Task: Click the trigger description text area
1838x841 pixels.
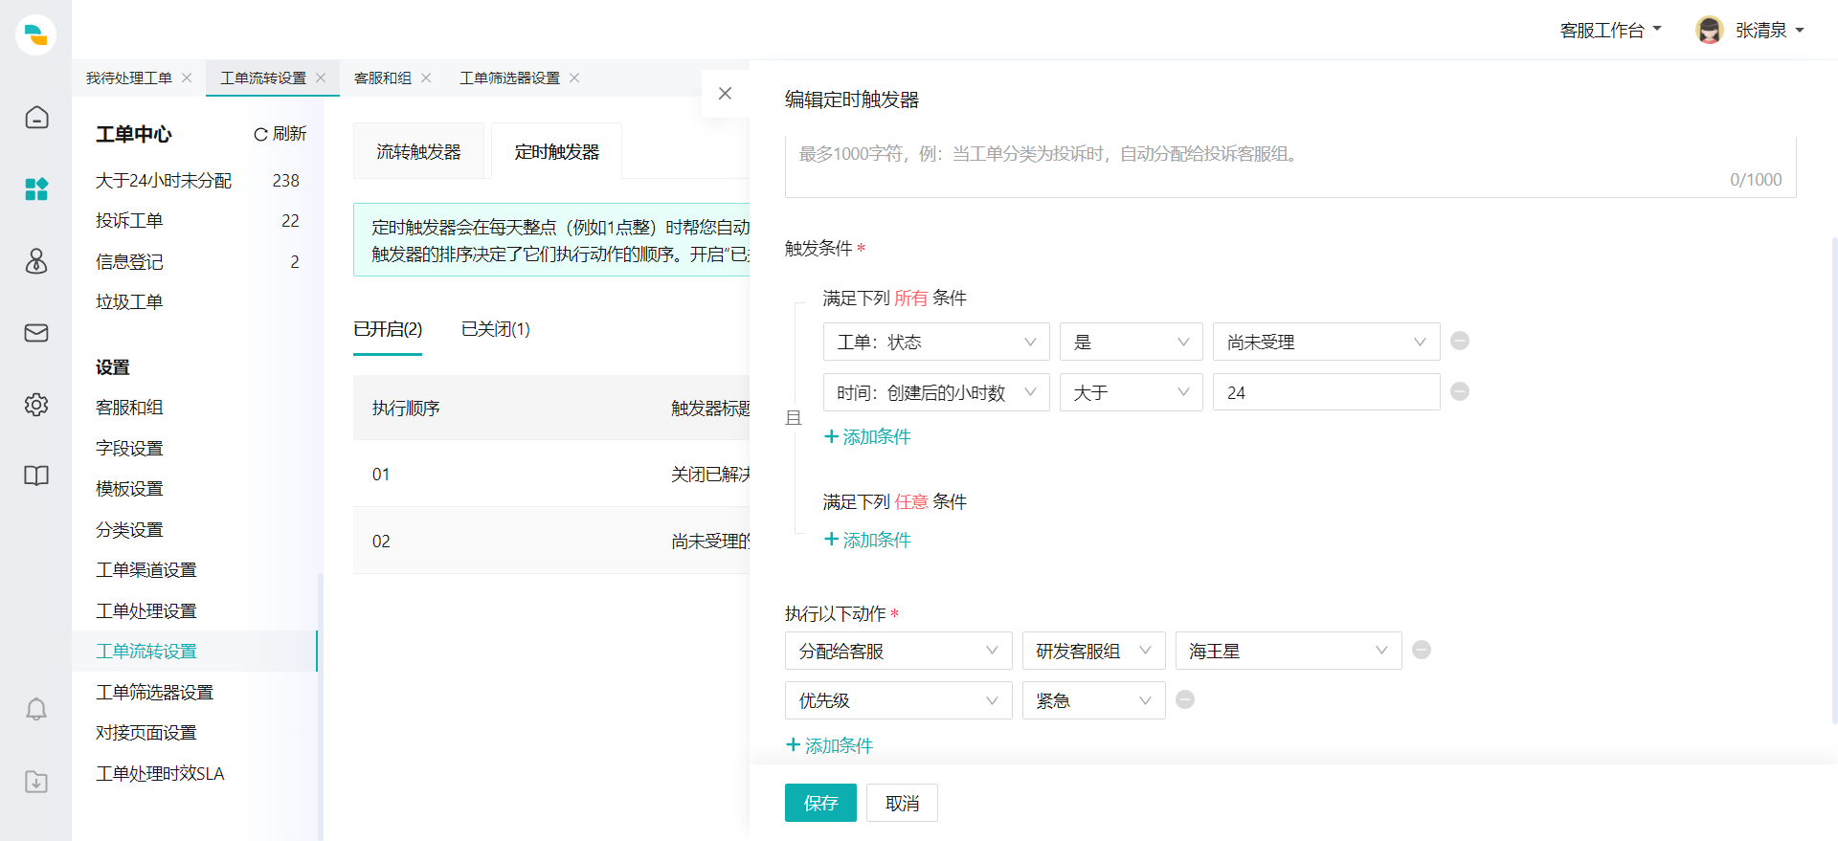Action: tap(1289, 166)
